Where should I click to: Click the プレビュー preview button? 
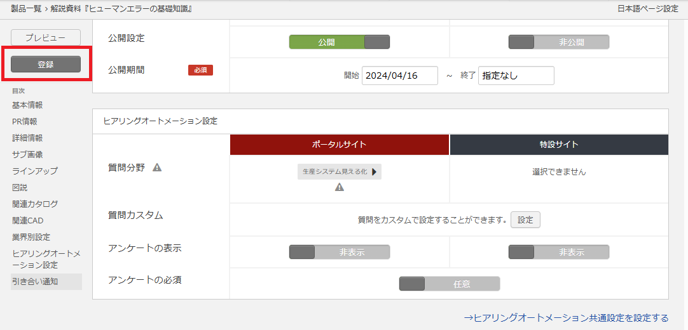(46, 37)
